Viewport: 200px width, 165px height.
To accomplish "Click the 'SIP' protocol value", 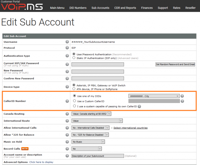I will click(x=74, y=48).
